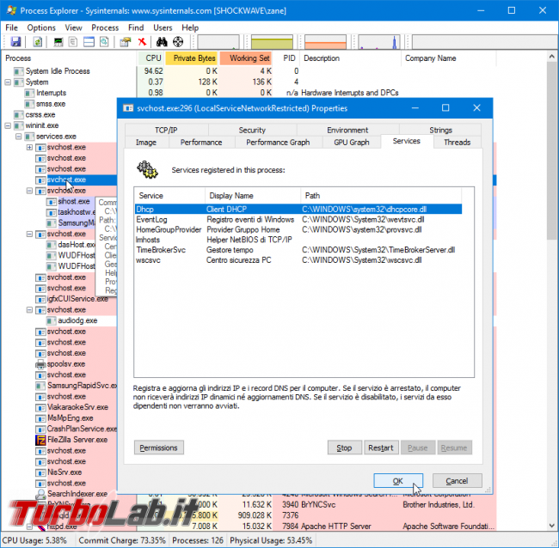Switch to the Environment tab
The height and width of the screenshot is (548, 559).
coord(347,130)
